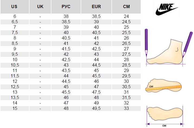Select US size 15 cell
Viewport: 194px width, 128px height.
pyautogui.click(x=15, y=109)
